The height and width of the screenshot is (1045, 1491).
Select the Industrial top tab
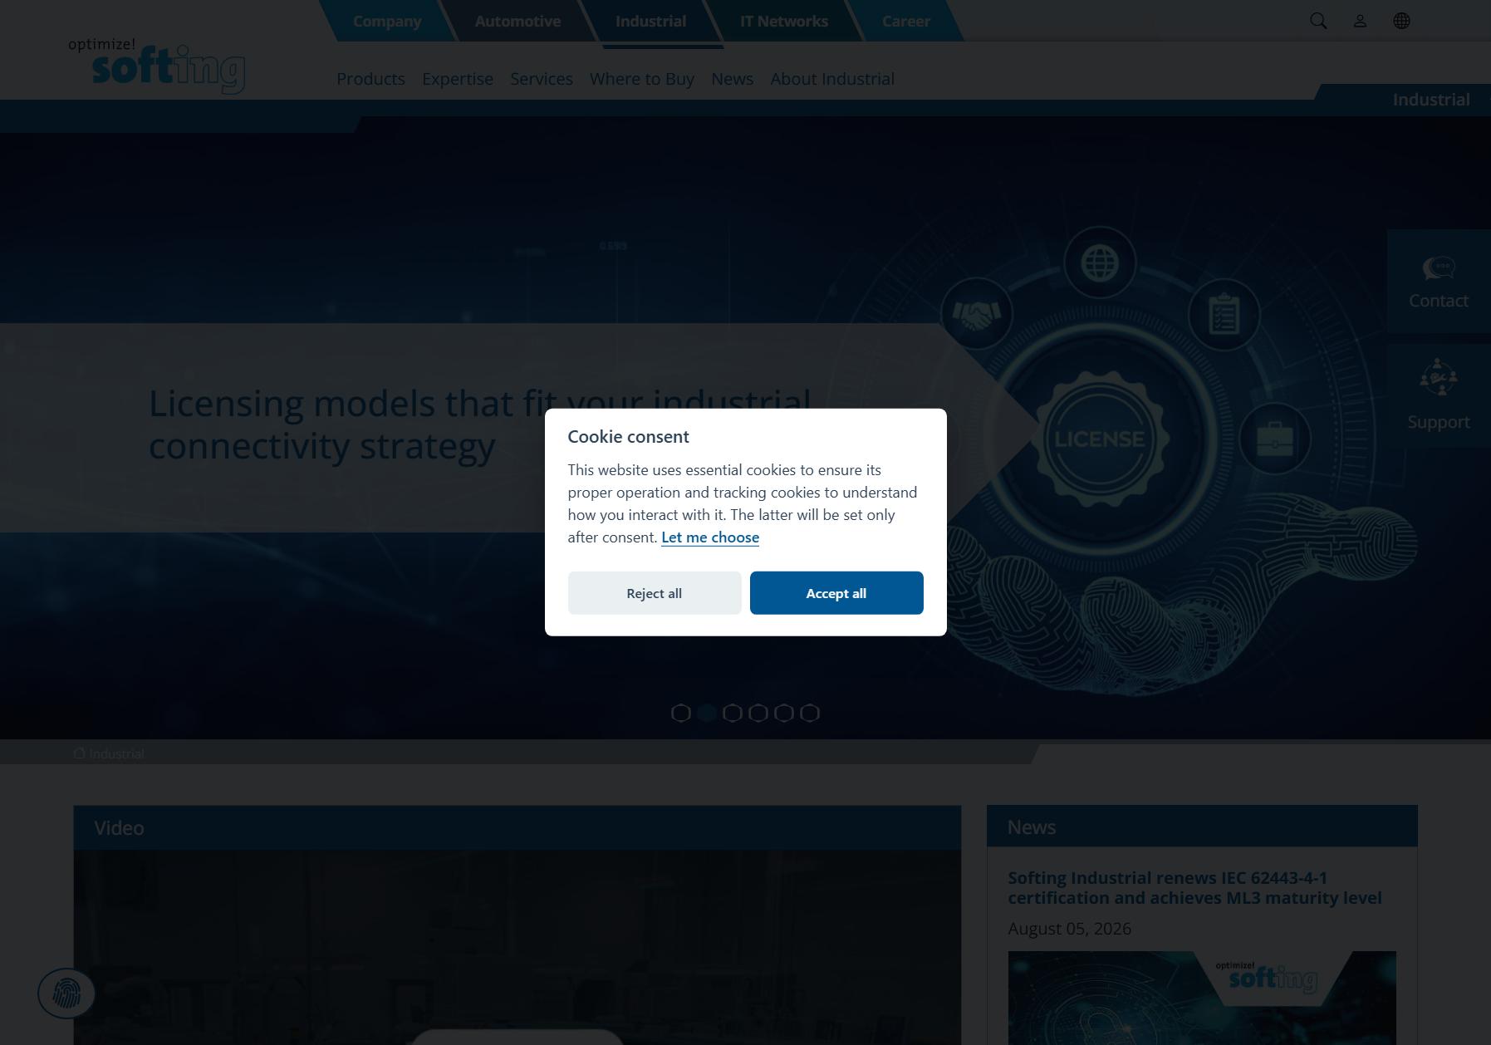pos(650,21)
